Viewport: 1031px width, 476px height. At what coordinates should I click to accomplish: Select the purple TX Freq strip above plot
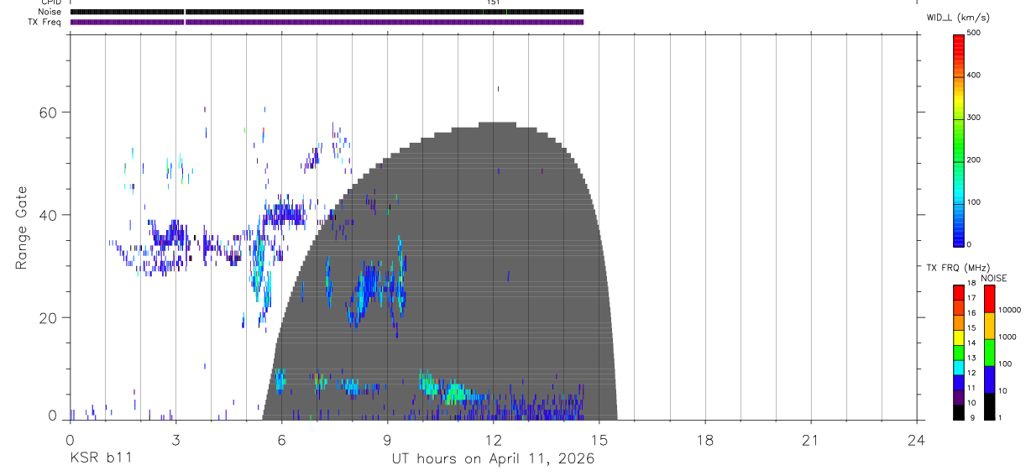[327, 22]
